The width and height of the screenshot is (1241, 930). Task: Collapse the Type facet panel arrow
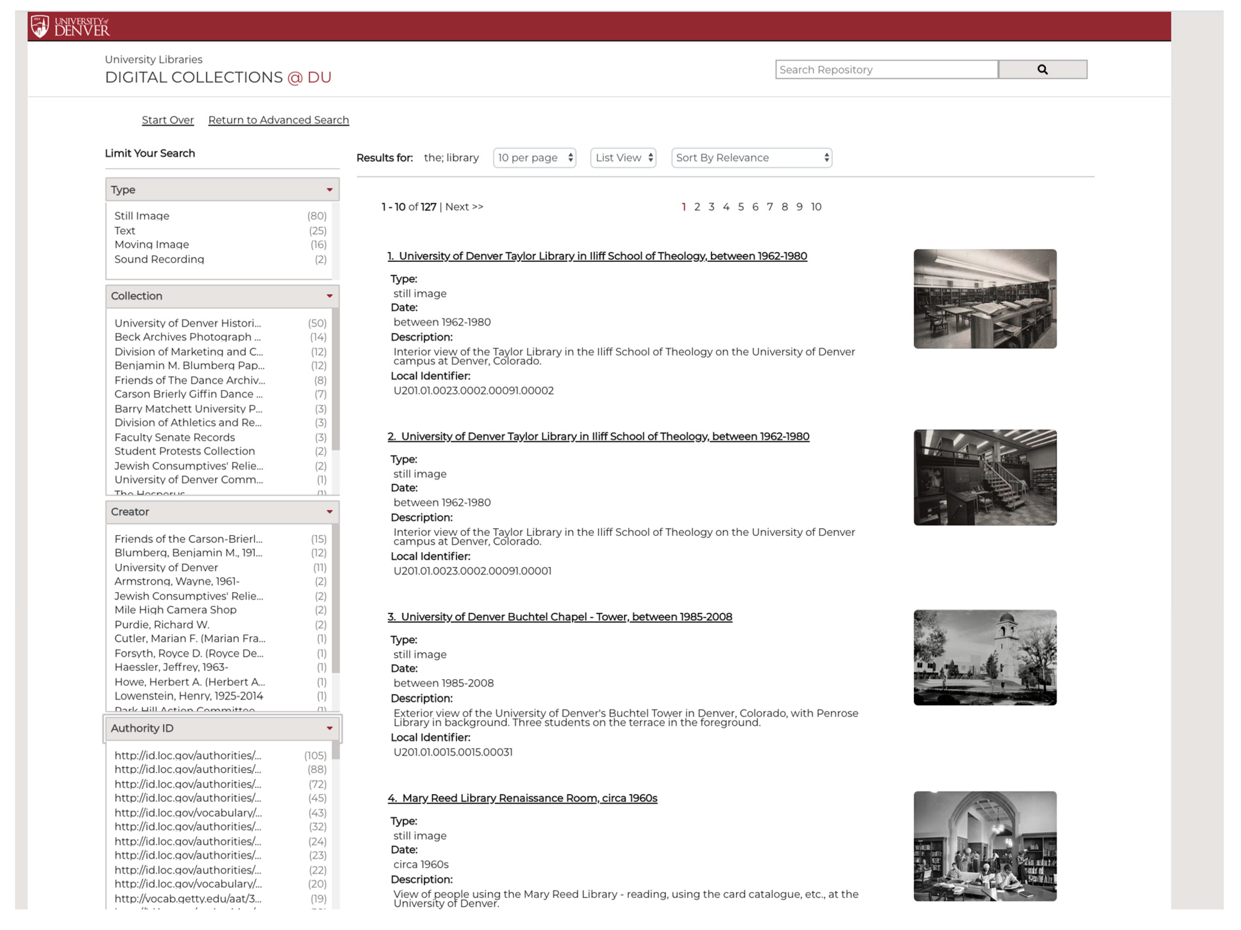[329, 190]
